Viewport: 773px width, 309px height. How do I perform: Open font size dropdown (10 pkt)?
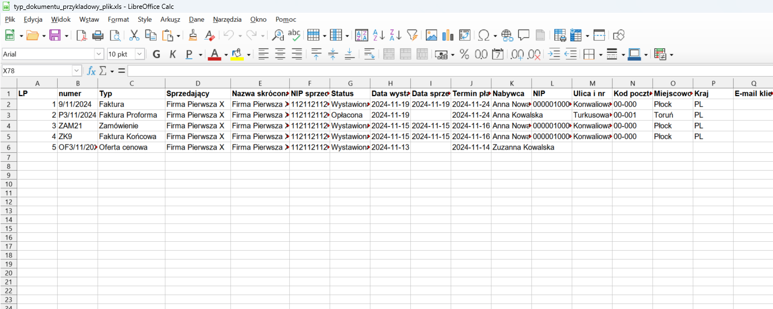click(139, 54)
